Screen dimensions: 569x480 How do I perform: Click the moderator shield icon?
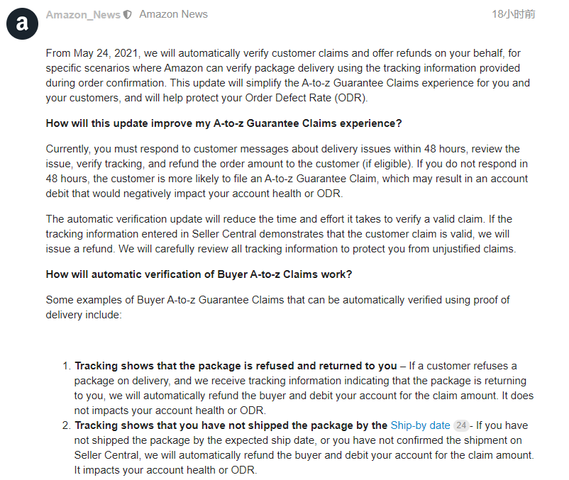128,15
